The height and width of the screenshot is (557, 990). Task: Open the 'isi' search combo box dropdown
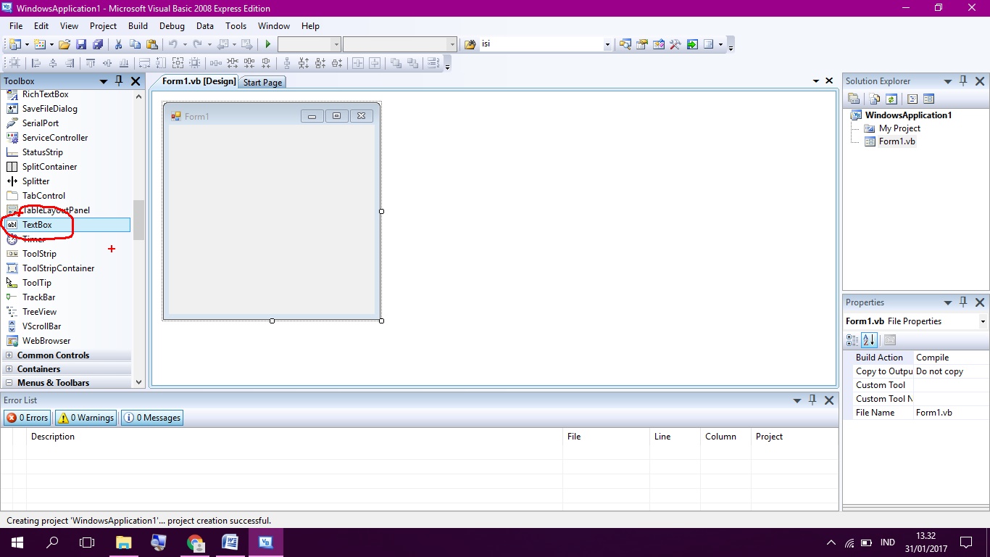coord(607,44)
